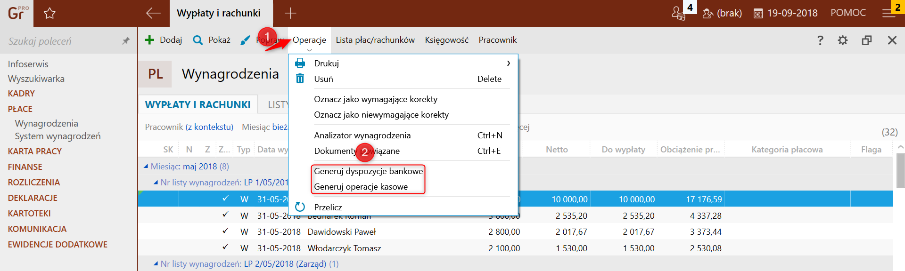This screenshot has width=905, height=271.
Task: Choose Generuj dyspozycje bankowe
Action: pos(369,171)
